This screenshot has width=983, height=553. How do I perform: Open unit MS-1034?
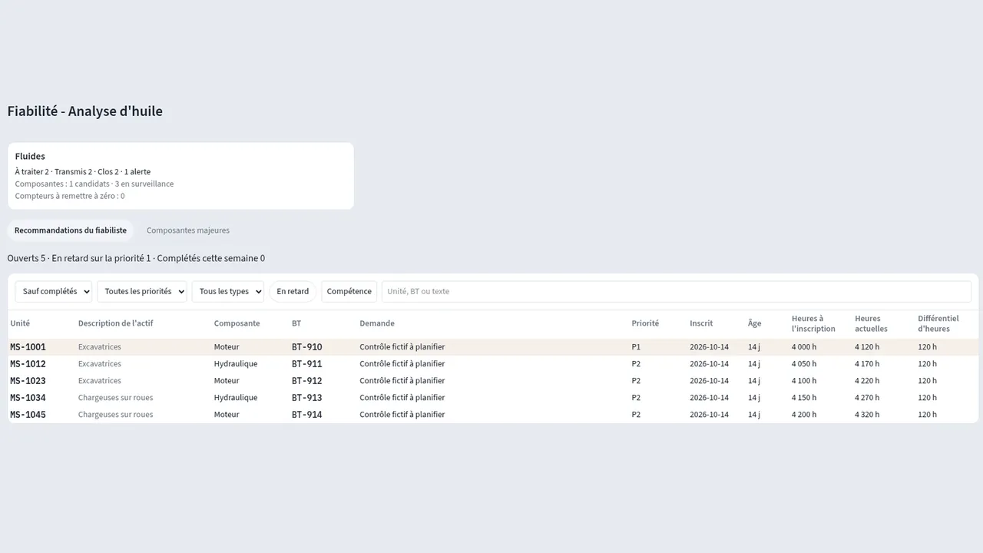pos(28,398)
